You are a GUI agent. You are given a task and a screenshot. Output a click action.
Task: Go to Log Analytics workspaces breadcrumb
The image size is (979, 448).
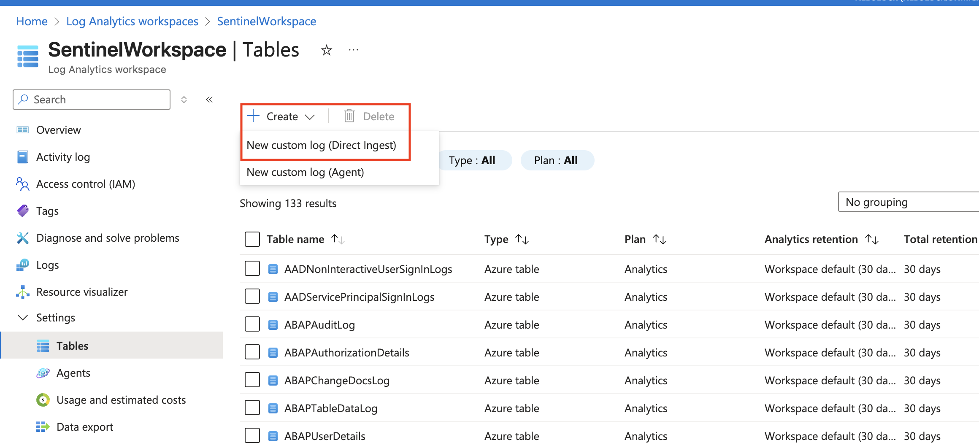click(132, 21)
